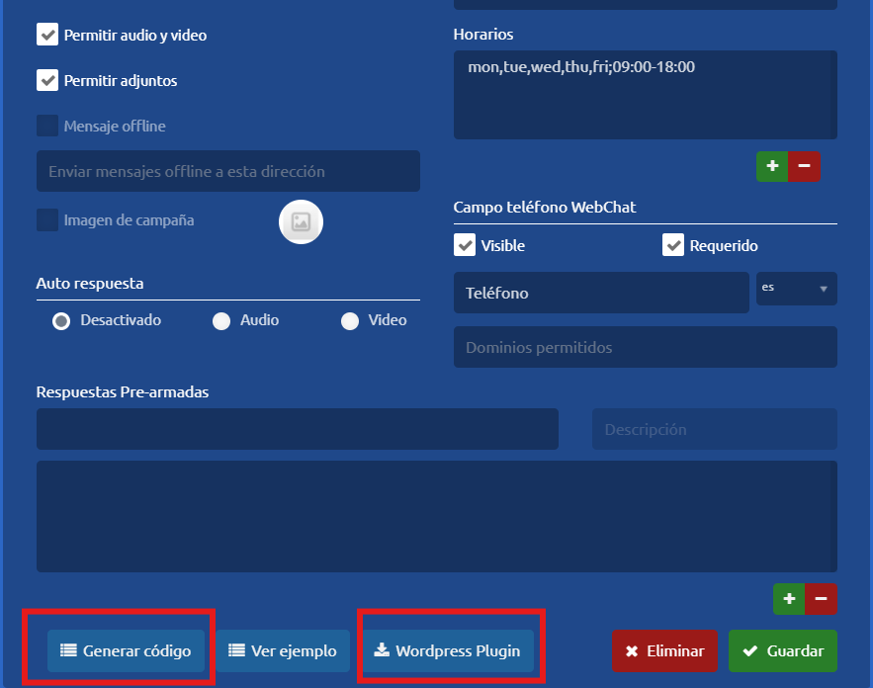This screenshot has width=873, height=688.
Task: Download the Wordpress Plugin
Action: pos(448,650)
